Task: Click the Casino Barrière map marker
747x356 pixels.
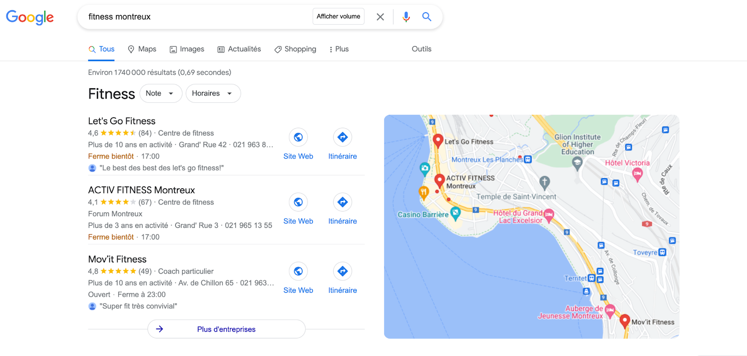Action: click(x=455, y=213)
